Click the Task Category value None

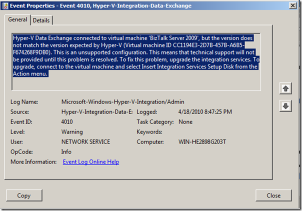(x=185, y=122)
